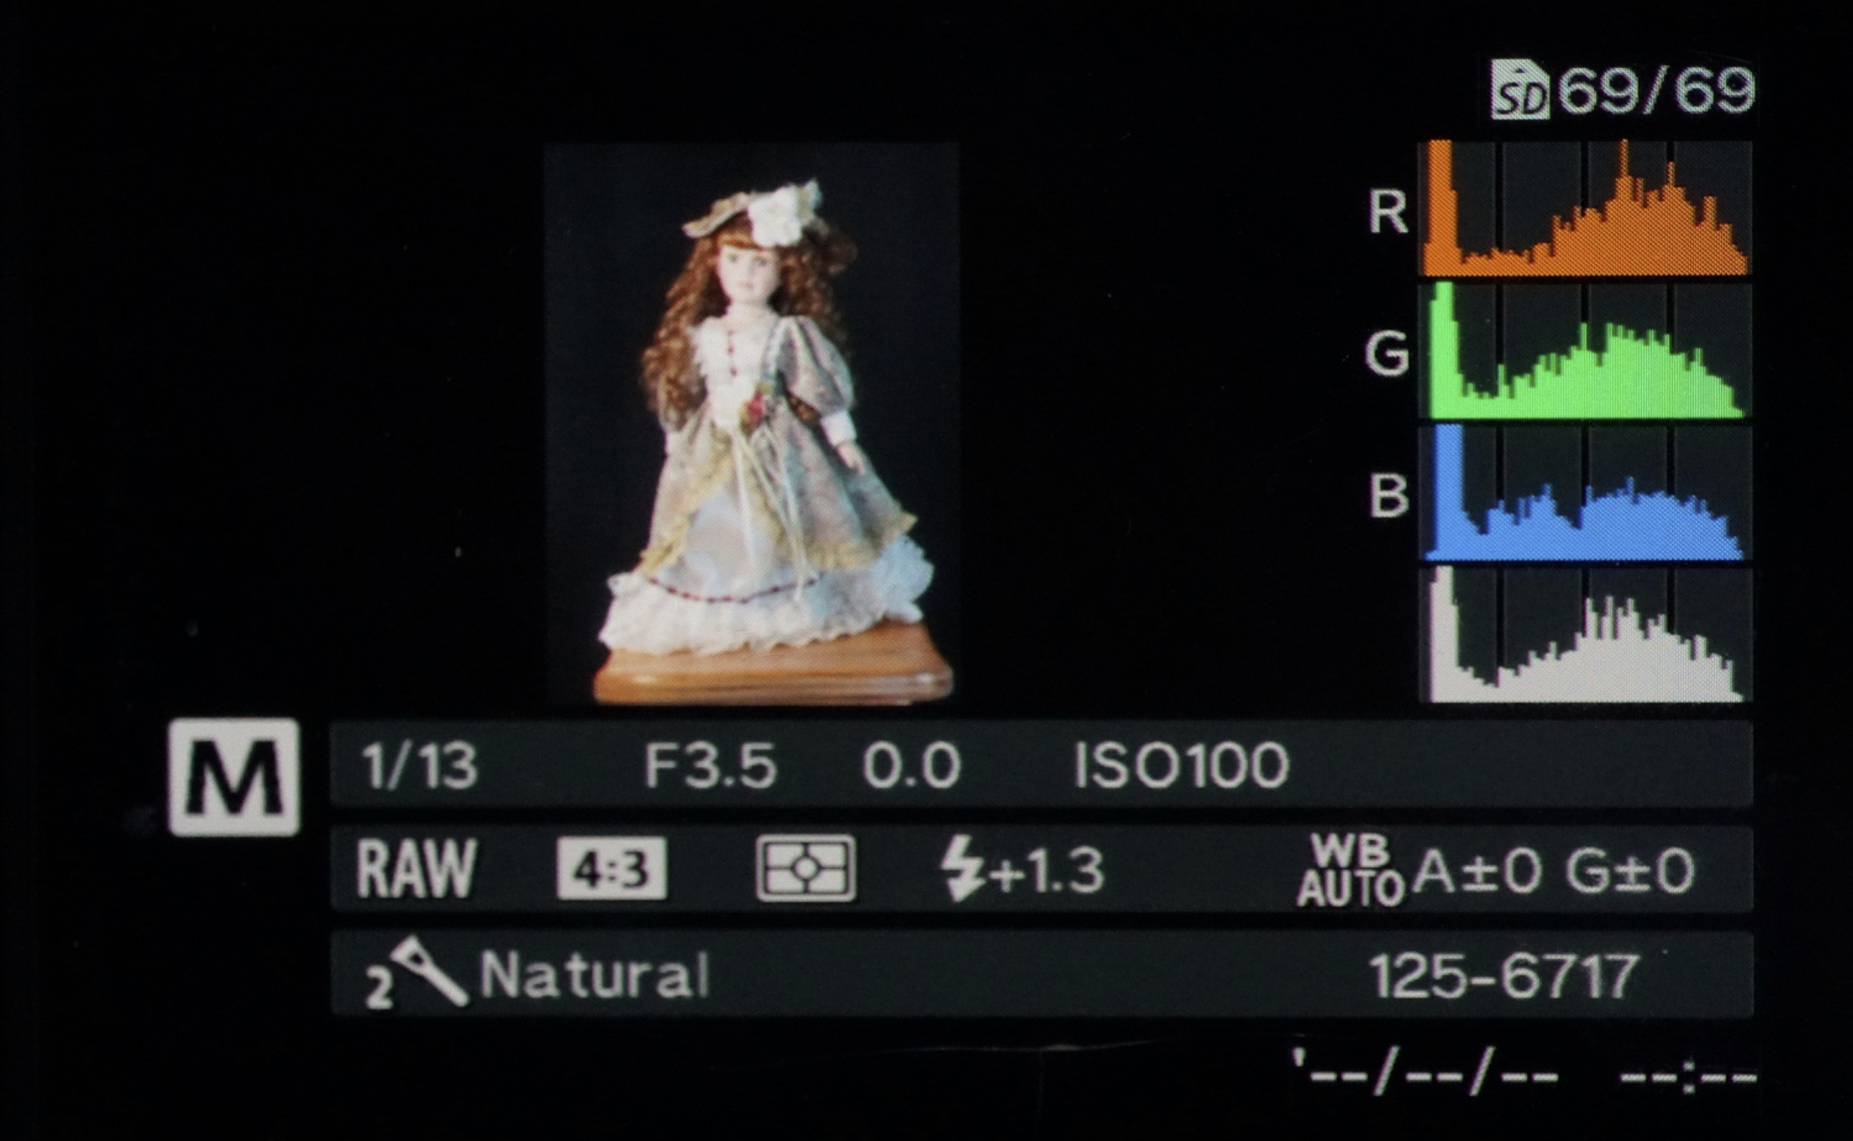This screenshot has width=1853, height=1141.
Task: Open the doll photo thumbnail
Action: tap(751, 425)
